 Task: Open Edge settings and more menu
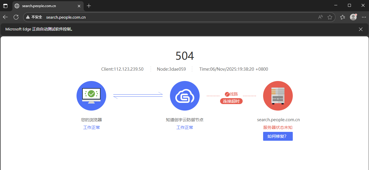pos(364,17)
